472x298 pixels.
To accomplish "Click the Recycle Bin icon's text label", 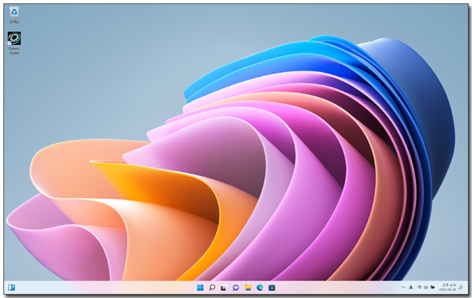I will [x=14, y=22].
